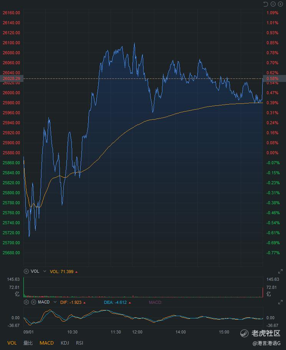Switch to the KDJ indicator tab
The image size is (286, 350).
pos(65,343)
